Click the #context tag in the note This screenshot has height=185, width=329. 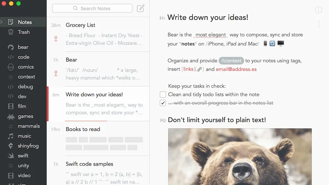point(231,61)
